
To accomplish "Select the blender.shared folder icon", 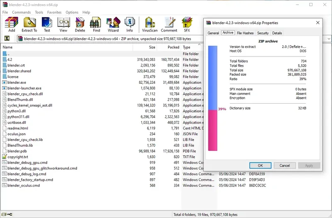I will point(5,71).
